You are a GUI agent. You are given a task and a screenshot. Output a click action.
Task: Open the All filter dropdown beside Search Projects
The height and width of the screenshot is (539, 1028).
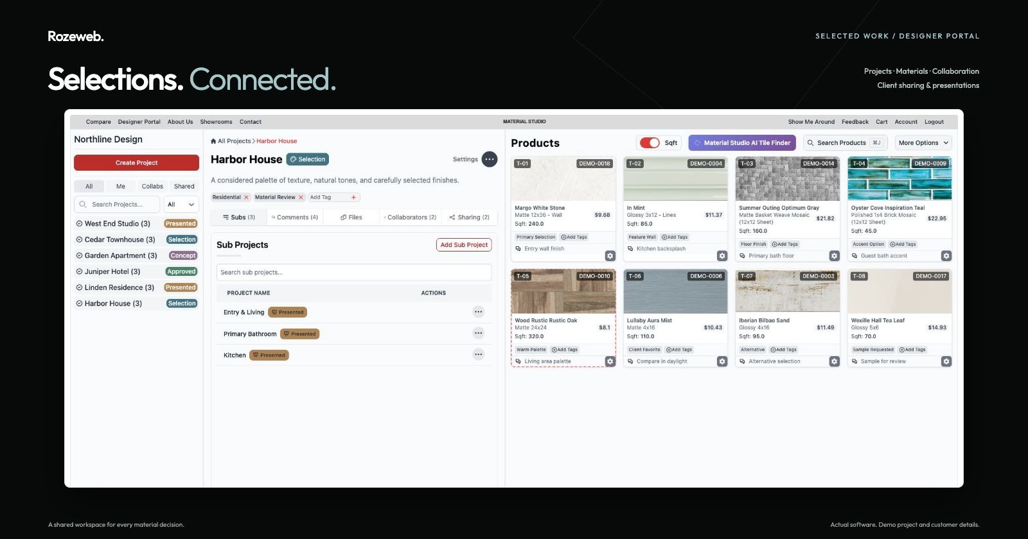point(181,205)
